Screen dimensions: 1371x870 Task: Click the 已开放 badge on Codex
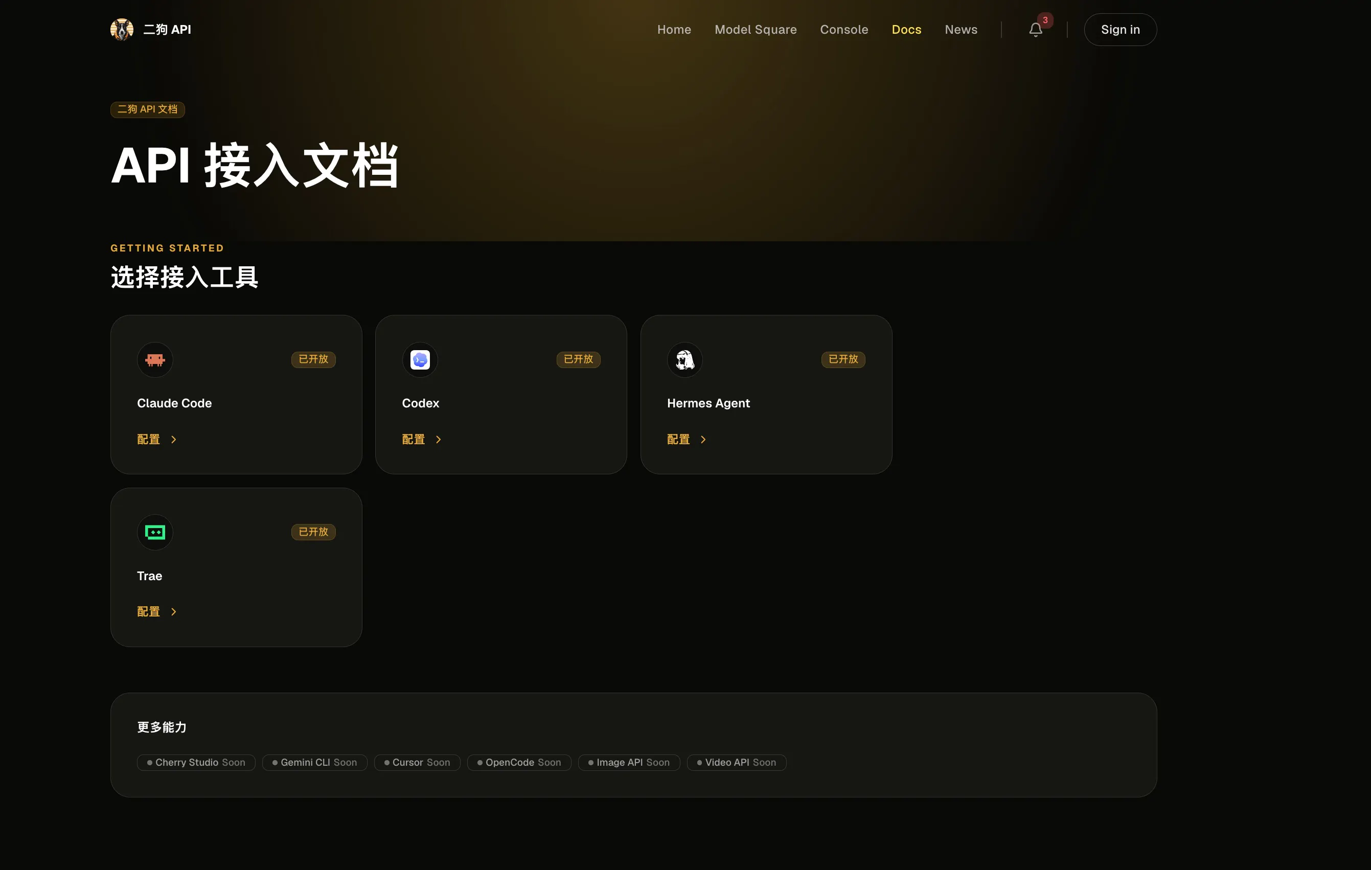point(579,359)
